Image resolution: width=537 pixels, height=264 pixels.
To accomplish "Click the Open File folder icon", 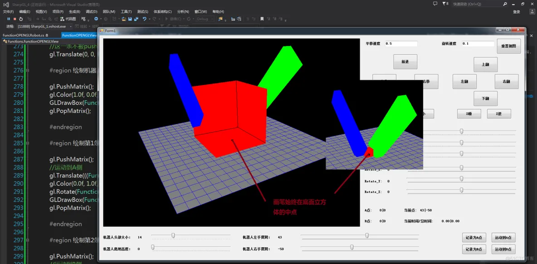I will pyautogui.click(x=124, y=19).
